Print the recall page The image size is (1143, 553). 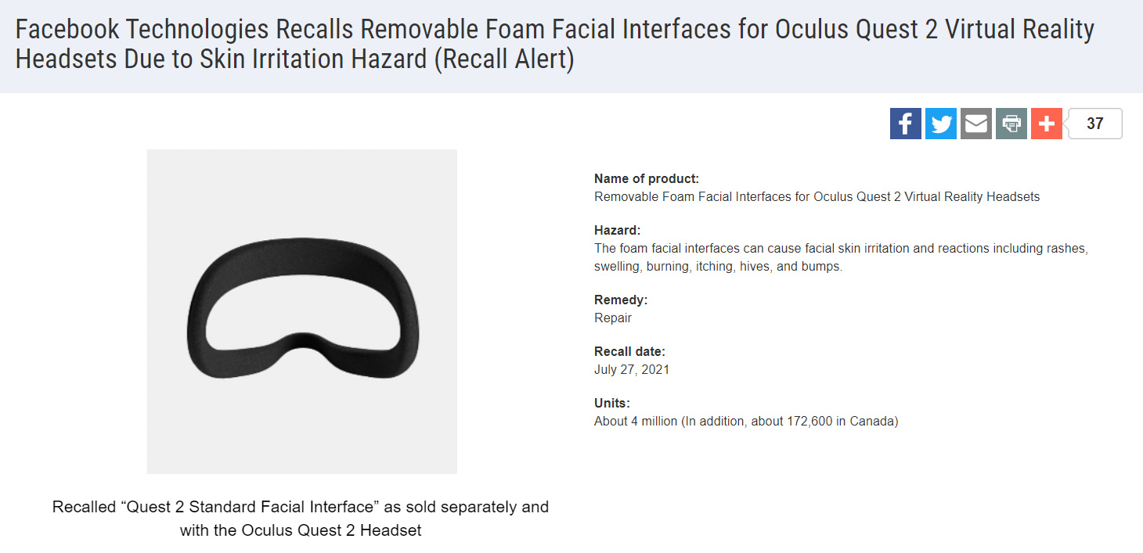coord(1011,124)
